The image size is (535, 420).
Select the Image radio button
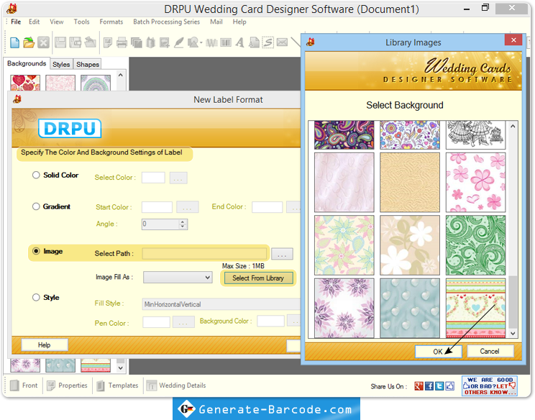[36, 251]
